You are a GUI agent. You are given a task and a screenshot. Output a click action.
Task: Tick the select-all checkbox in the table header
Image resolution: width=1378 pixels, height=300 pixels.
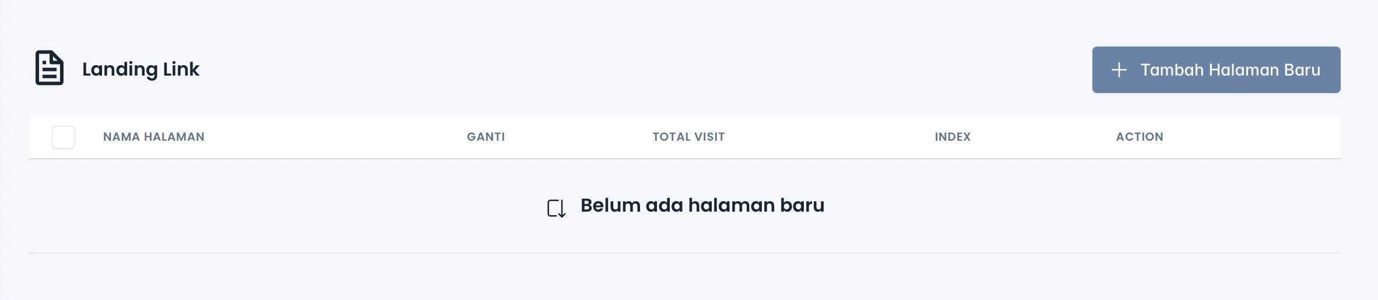64,137
